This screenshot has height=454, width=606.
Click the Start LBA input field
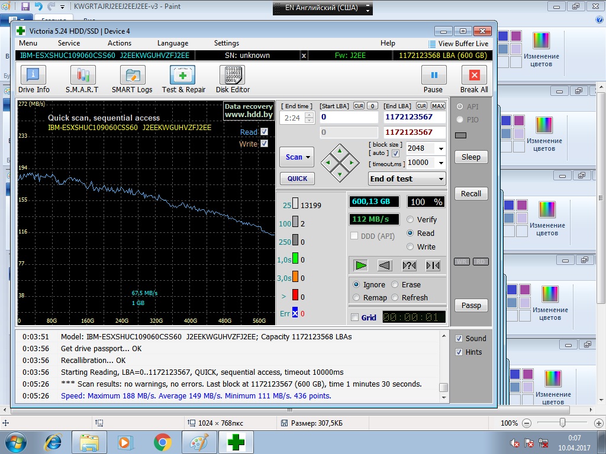tap(349, 117)
